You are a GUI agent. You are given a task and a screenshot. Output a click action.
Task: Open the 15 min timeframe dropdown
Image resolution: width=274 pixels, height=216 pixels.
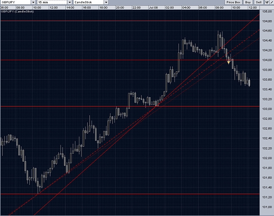coord(70,2)
